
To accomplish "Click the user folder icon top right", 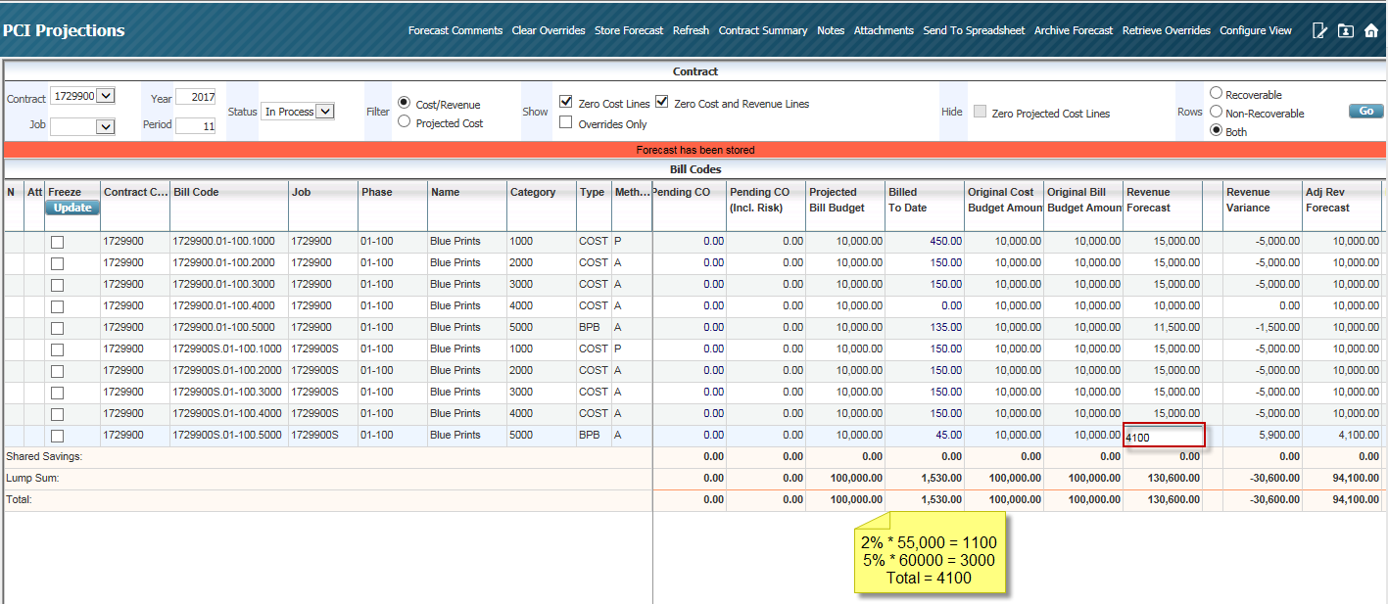I will coord(1345,30).
